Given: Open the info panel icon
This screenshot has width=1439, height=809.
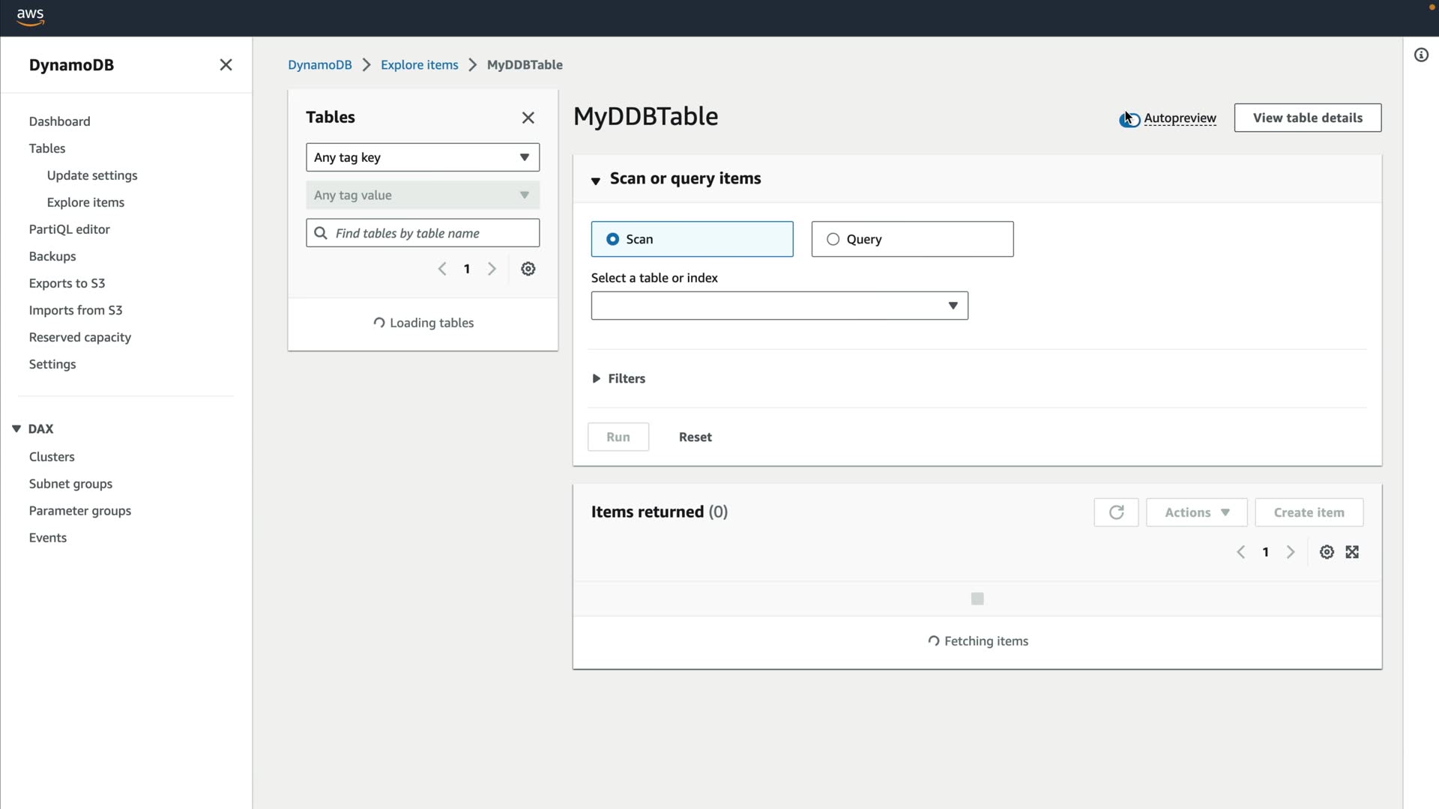Looking at the screenshot, I should pos(1421,55).
